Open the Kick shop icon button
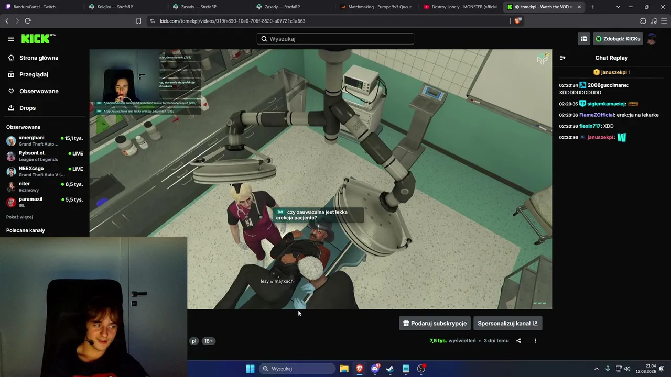 [583, 39]
